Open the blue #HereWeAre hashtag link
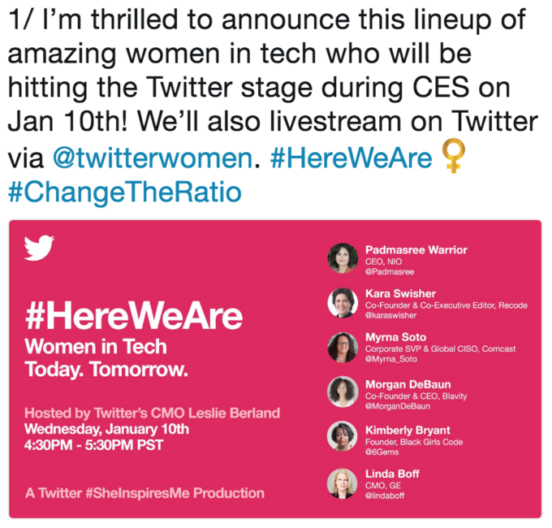The height and width of the screenshot is (528, 552). tap(351, 158)
